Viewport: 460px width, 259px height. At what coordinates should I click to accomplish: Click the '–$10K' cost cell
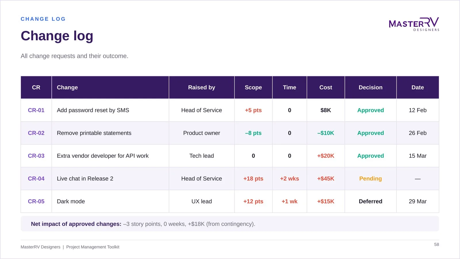point(326,133)
